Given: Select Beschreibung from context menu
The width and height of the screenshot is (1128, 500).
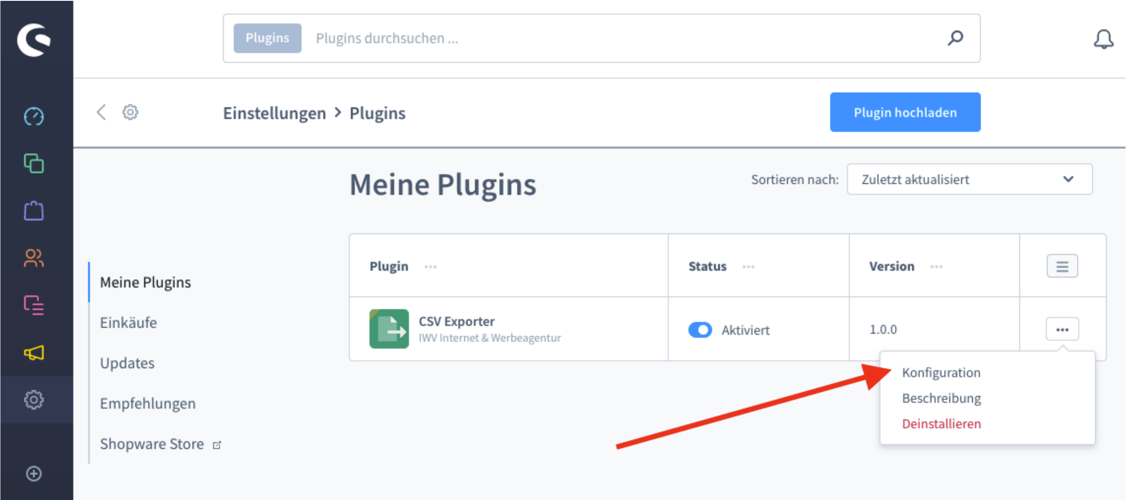Looking at the screenshot, I should 941,399.
